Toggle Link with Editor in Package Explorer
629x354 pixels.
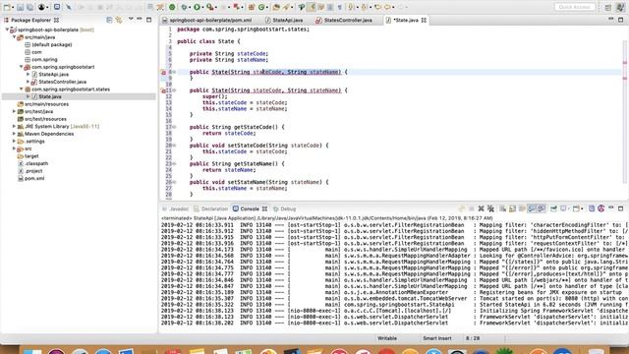point(119,20)
